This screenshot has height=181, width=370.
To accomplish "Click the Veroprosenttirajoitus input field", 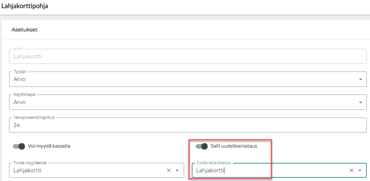I will tap(187, 125).
